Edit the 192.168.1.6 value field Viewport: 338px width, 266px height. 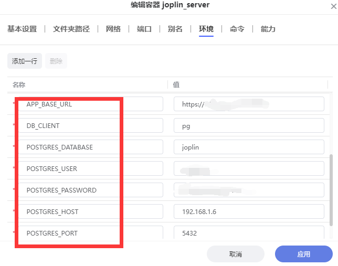coord(249,211)
